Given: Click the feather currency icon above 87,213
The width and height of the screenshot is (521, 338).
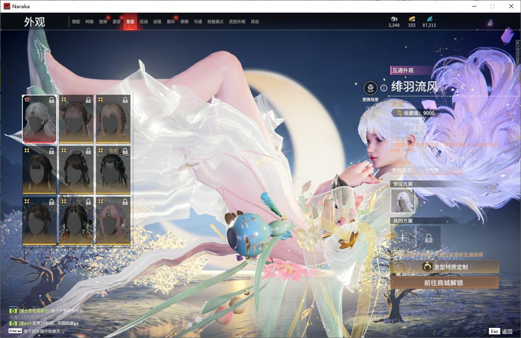Looking at the screenshot, I should click(x=429, y=19).
